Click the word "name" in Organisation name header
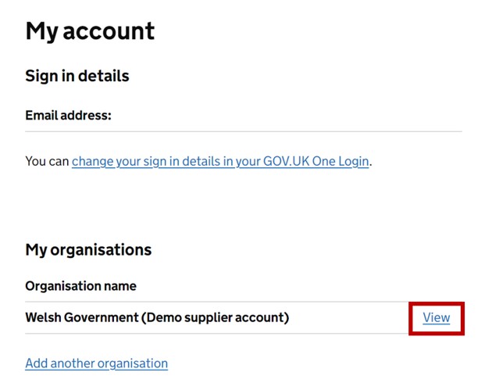 (x=119, y=286)
